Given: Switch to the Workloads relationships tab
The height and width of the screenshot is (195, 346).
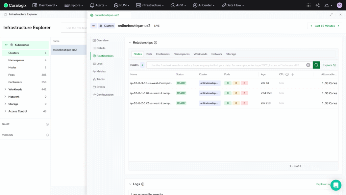Looking at the screenshot, I should click(200, 54).
